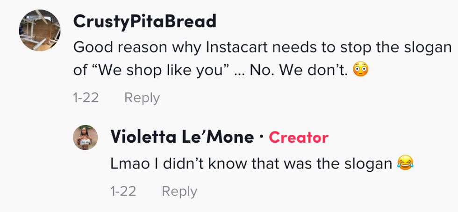Click the word Instacart in the comment
Viewport: 458px width, 212px height.
pos(230,47)
